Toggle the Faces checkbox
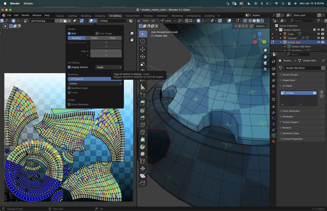The height and width of the screenshot is (211, 327). tap(69, 93)
